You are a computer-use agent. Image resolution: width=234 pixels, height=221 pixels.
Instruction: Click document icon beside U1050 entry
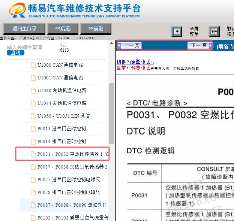pyautogui.click(x=33, y=116)
